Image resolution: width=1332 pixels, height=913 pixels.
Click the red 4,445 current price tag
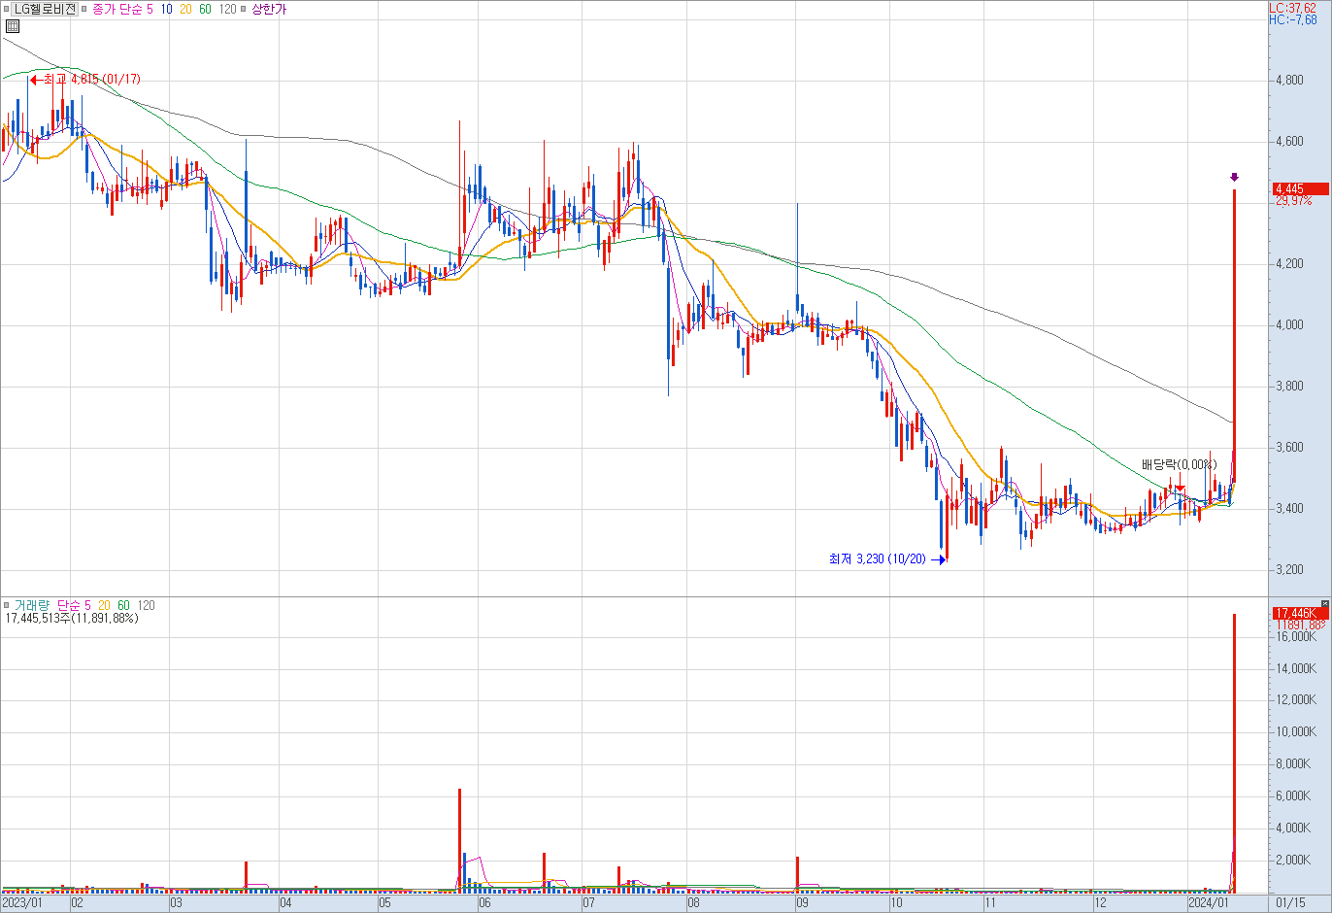[1300, 188]
